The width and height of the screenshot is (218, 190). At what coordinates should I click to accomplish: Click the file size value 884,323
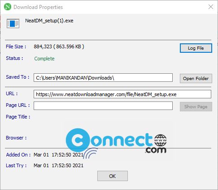[43, 46]
